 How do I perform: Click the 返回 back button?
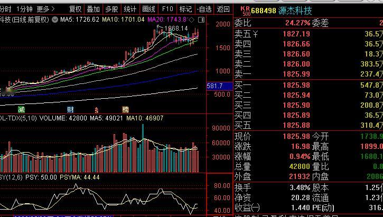coord(223,10)
